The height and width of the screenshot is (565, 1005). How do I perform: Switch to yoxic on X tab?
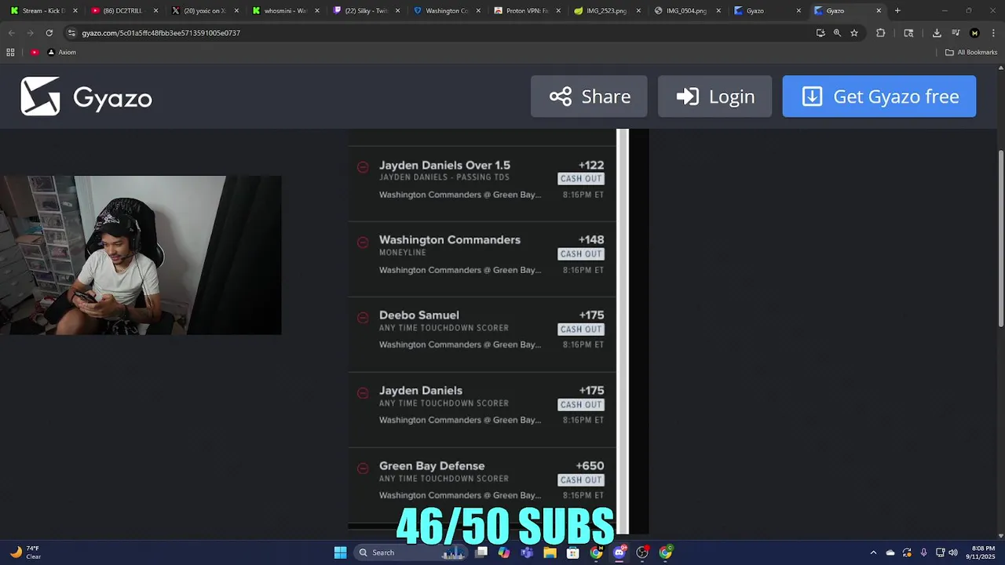(203, 11)
